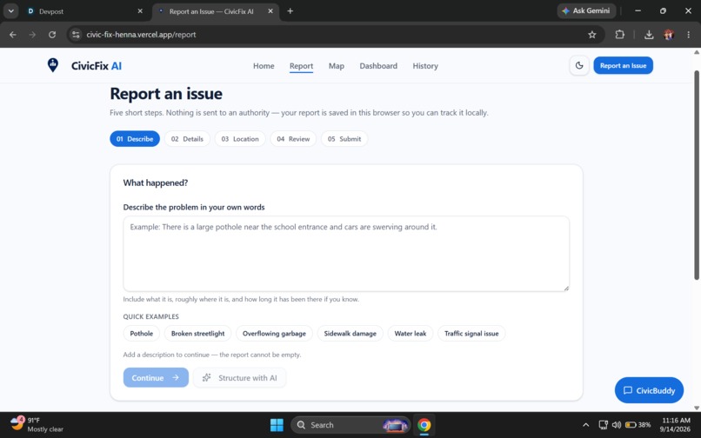Click the CivicFix AI map-pin logo

(x=53, y=65)
